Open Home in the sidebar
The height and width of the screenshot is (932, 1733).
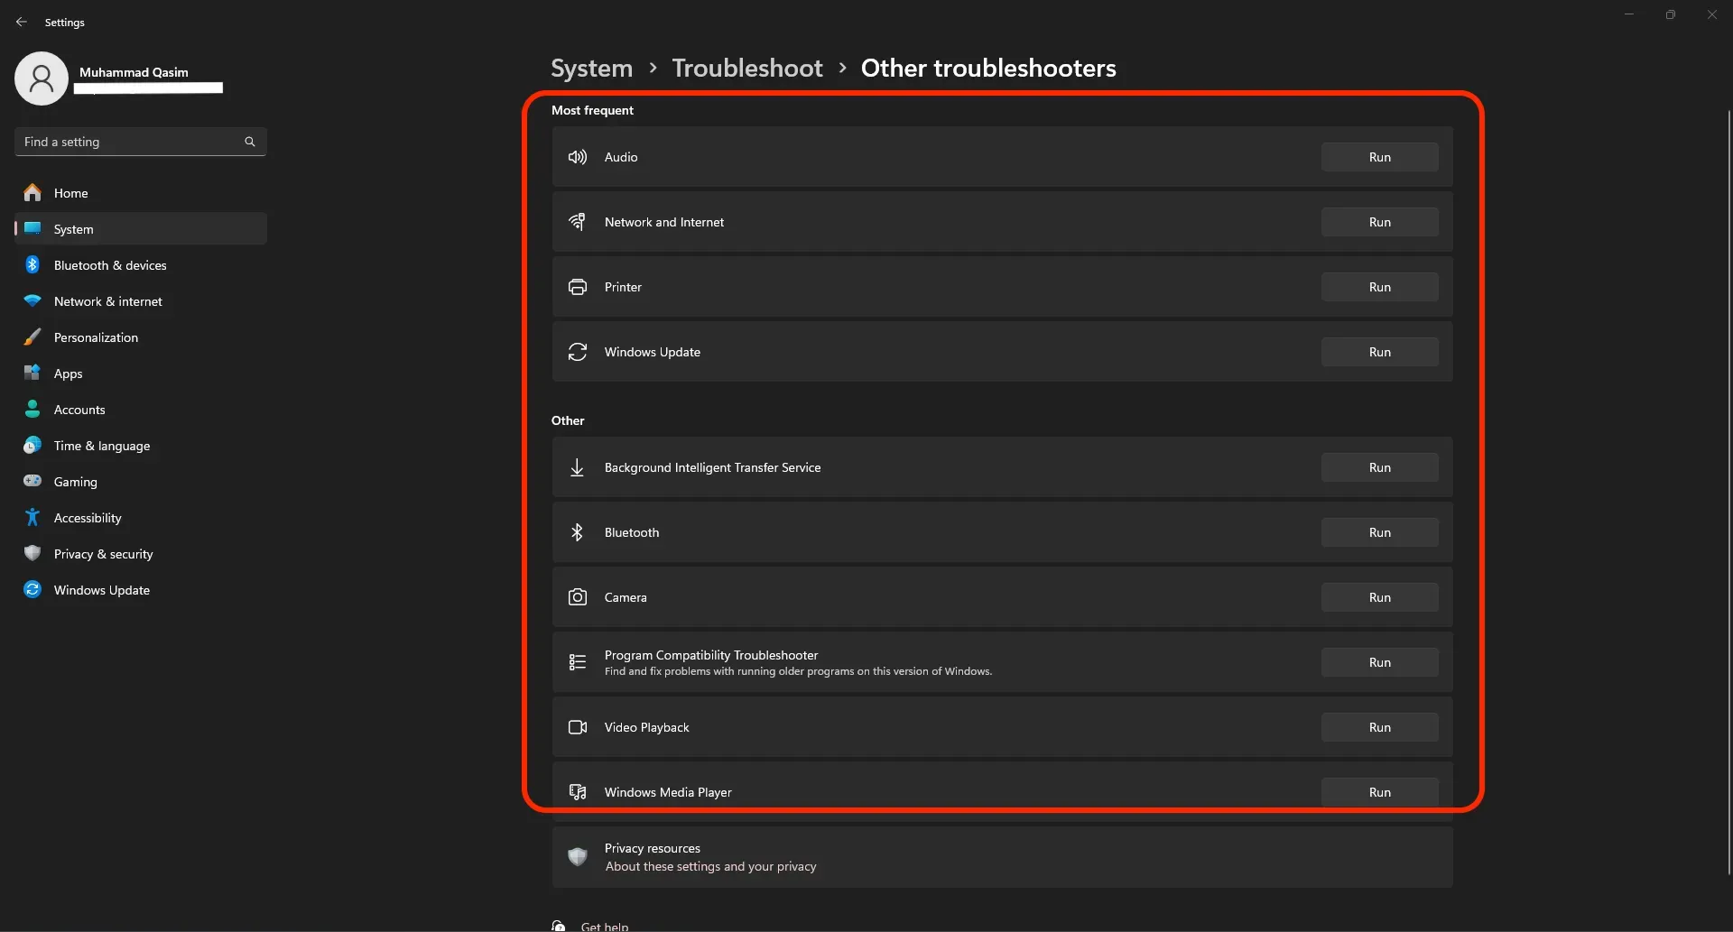[x=141, y=192]
